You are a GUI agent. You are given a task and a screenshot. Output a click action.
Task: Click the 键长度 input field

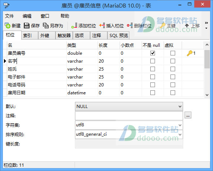pos(129,144)
